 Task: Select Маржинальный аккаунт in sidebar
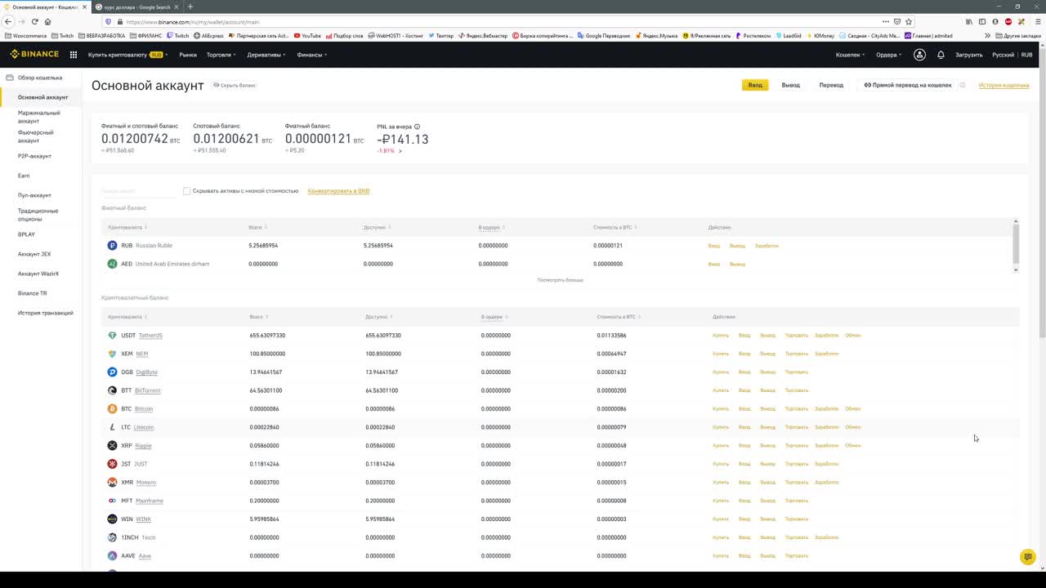pyautogui.click(x=39, y=117)
